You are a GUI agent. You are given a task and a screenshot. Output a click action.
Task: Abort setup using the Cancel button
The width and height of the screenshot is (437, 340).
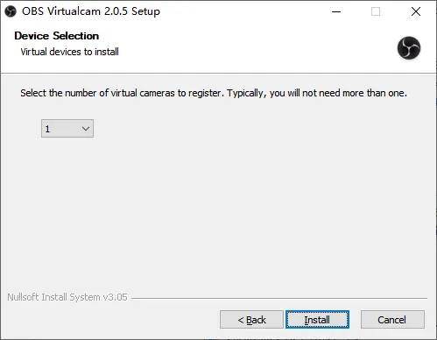coord(392,320)
